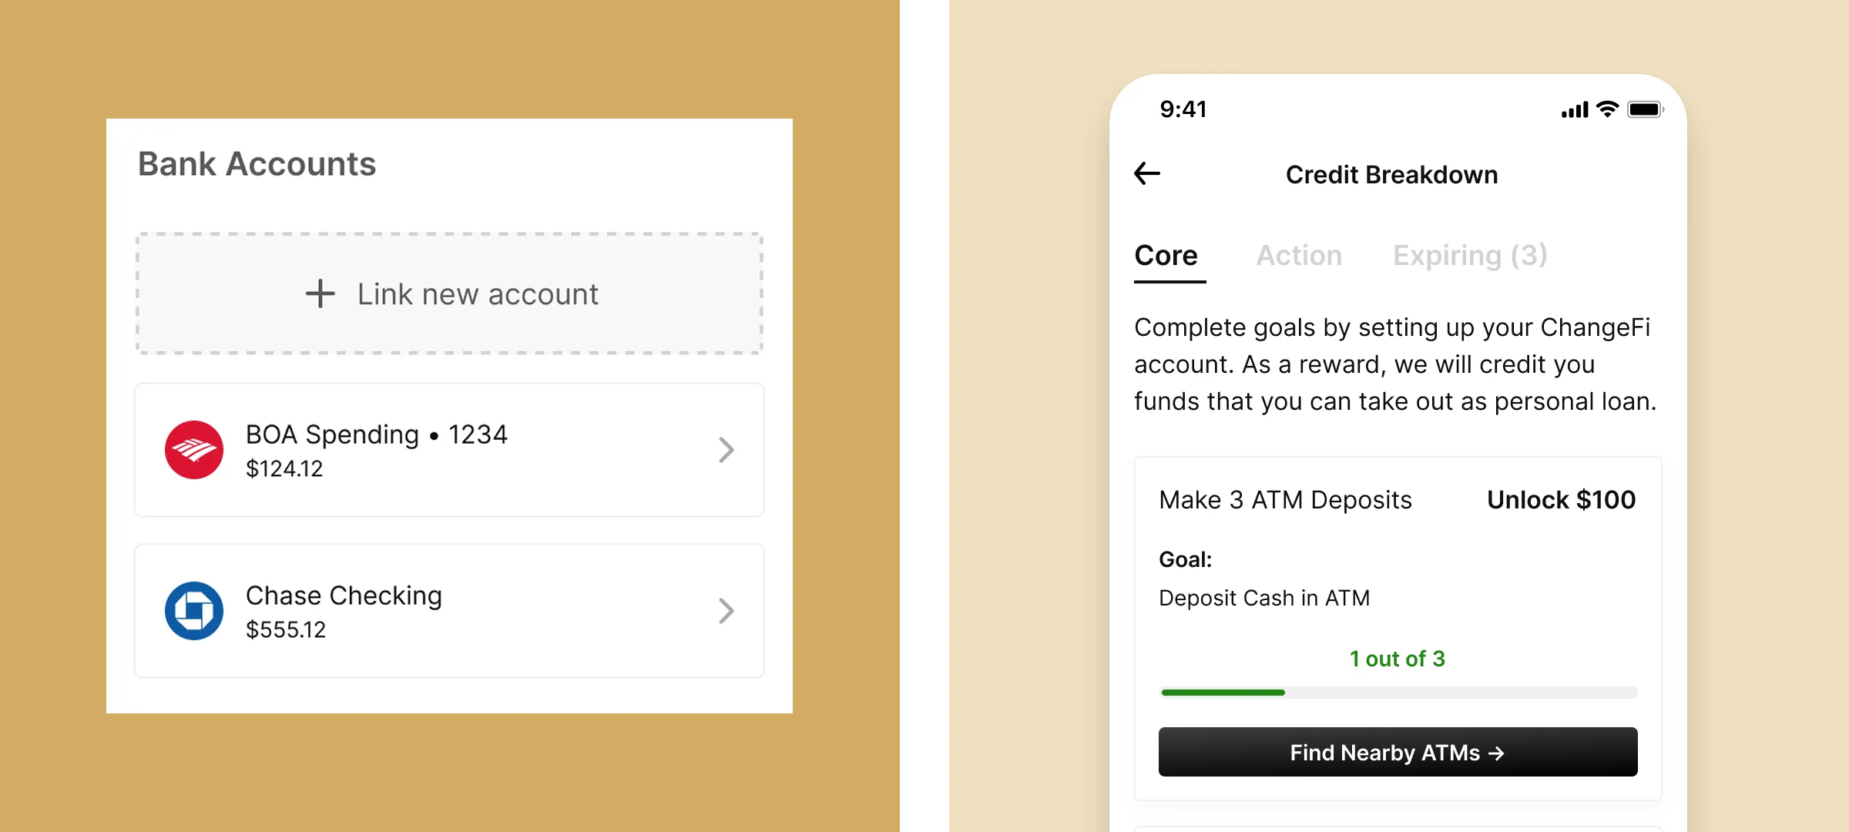Click the Chase bank logo icon
The image size is (1849, 832).
coord(194,611)
